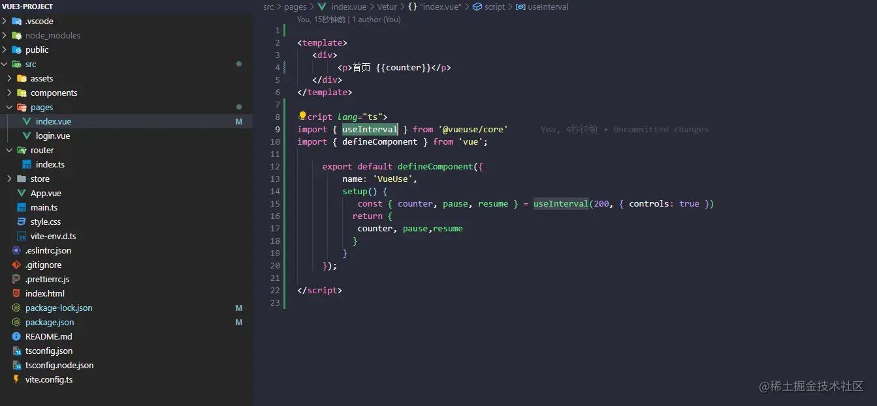This screenshot has height=406, width=877.
Task: Click the npm icon beside package-lock.json
Action: [16, 308]
